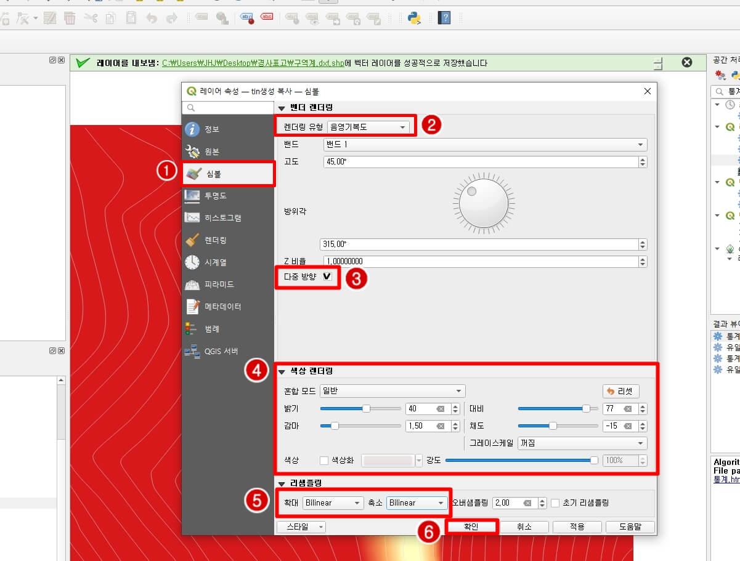Click the copy features toolbar icon

click(x=110, y=18)
